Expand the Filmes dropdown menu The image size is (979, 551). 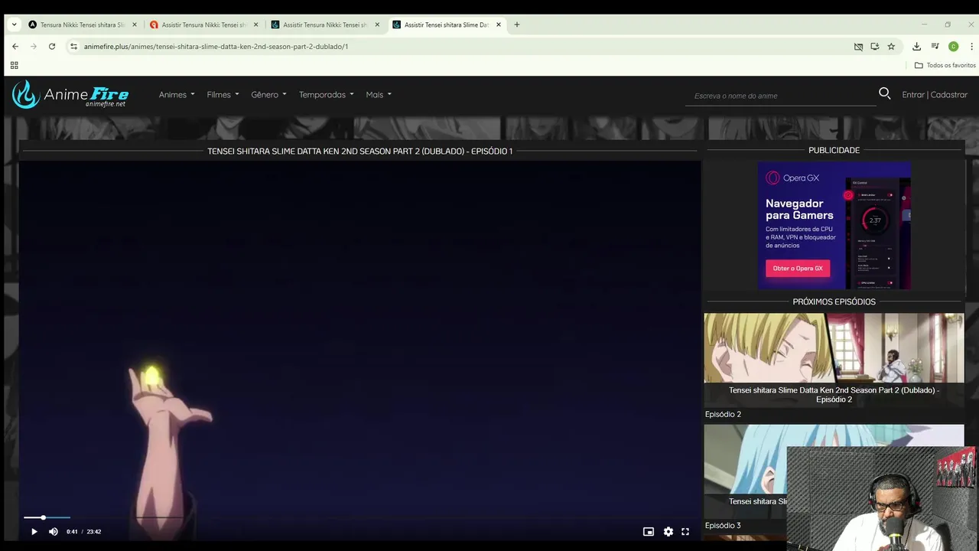223,95
